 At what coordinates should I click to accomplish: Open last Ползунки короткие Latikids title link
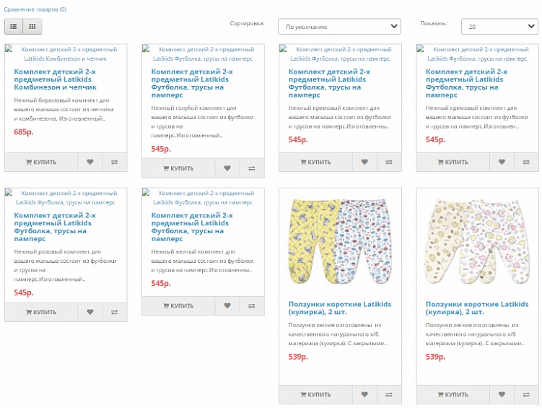click(476, 308)
